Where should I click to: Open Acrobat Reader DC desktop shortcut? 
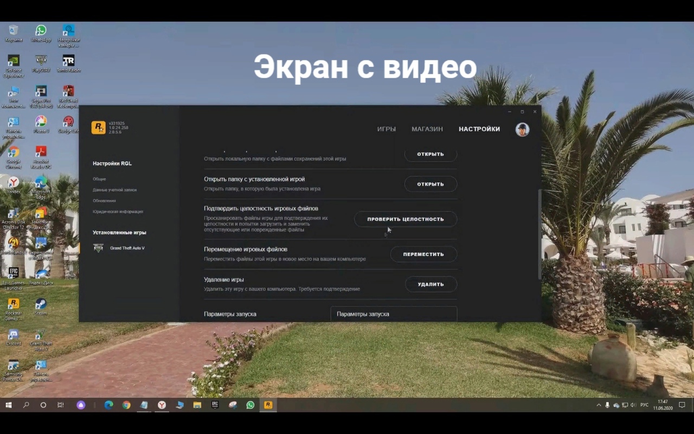(41, 157)
